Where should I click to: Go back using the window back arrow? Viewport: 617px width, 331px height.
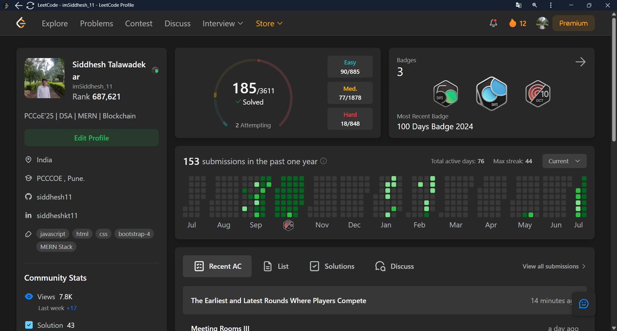[19, 5]
